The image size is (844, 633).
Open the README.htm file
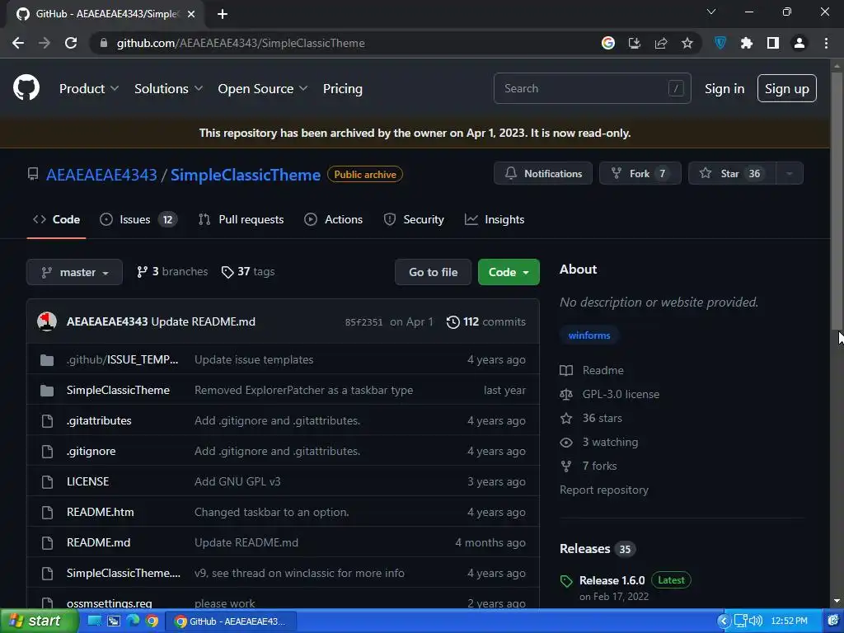(x=100, y=512)
